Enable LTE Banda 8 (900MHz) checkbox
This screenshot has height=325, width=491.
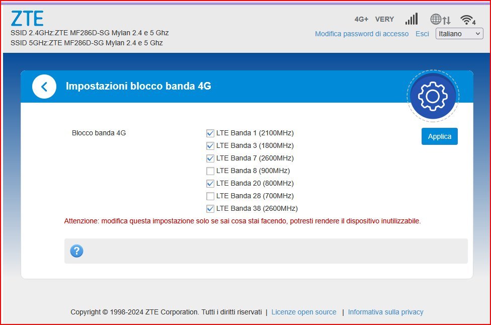click(x=210, y=171)
